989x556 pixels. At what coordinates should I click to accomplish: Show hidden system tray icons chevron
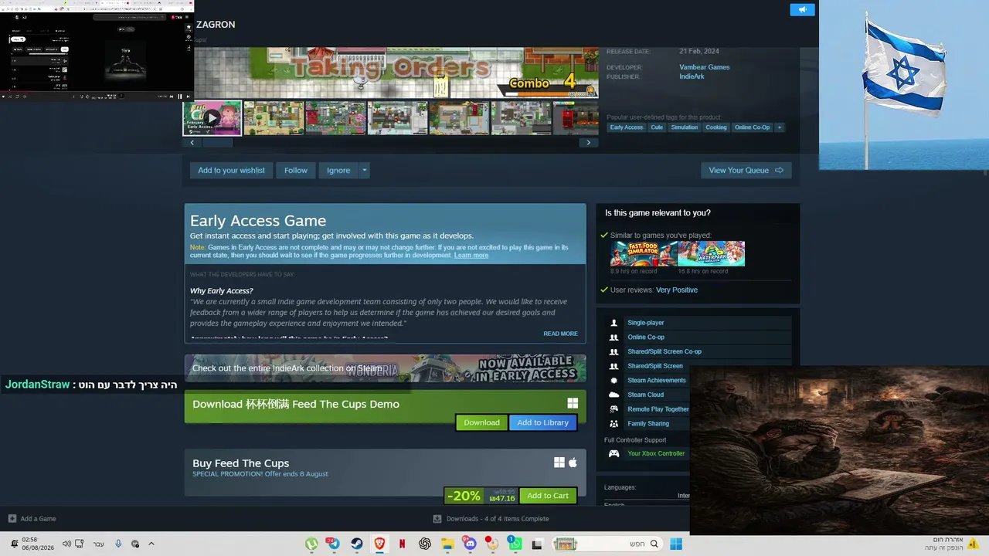click(x=151, y=544)
